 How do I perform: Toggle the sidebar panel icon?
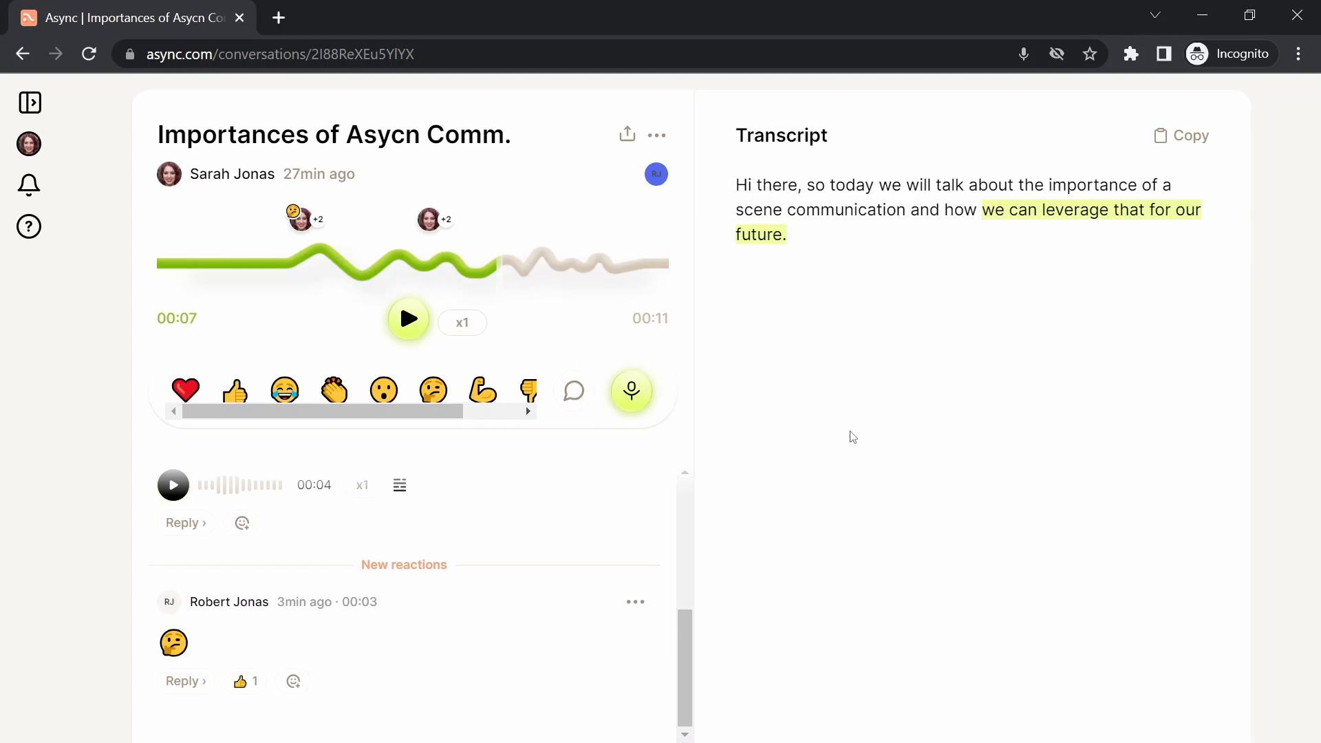pyautogui.click(x=30, y=103)
